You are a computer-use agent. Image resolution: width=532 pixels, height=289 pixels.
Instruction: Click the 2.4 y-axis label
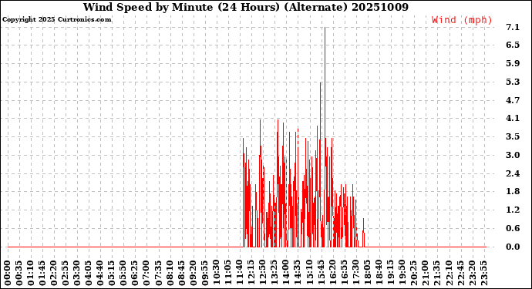click(x=513, y=173)
